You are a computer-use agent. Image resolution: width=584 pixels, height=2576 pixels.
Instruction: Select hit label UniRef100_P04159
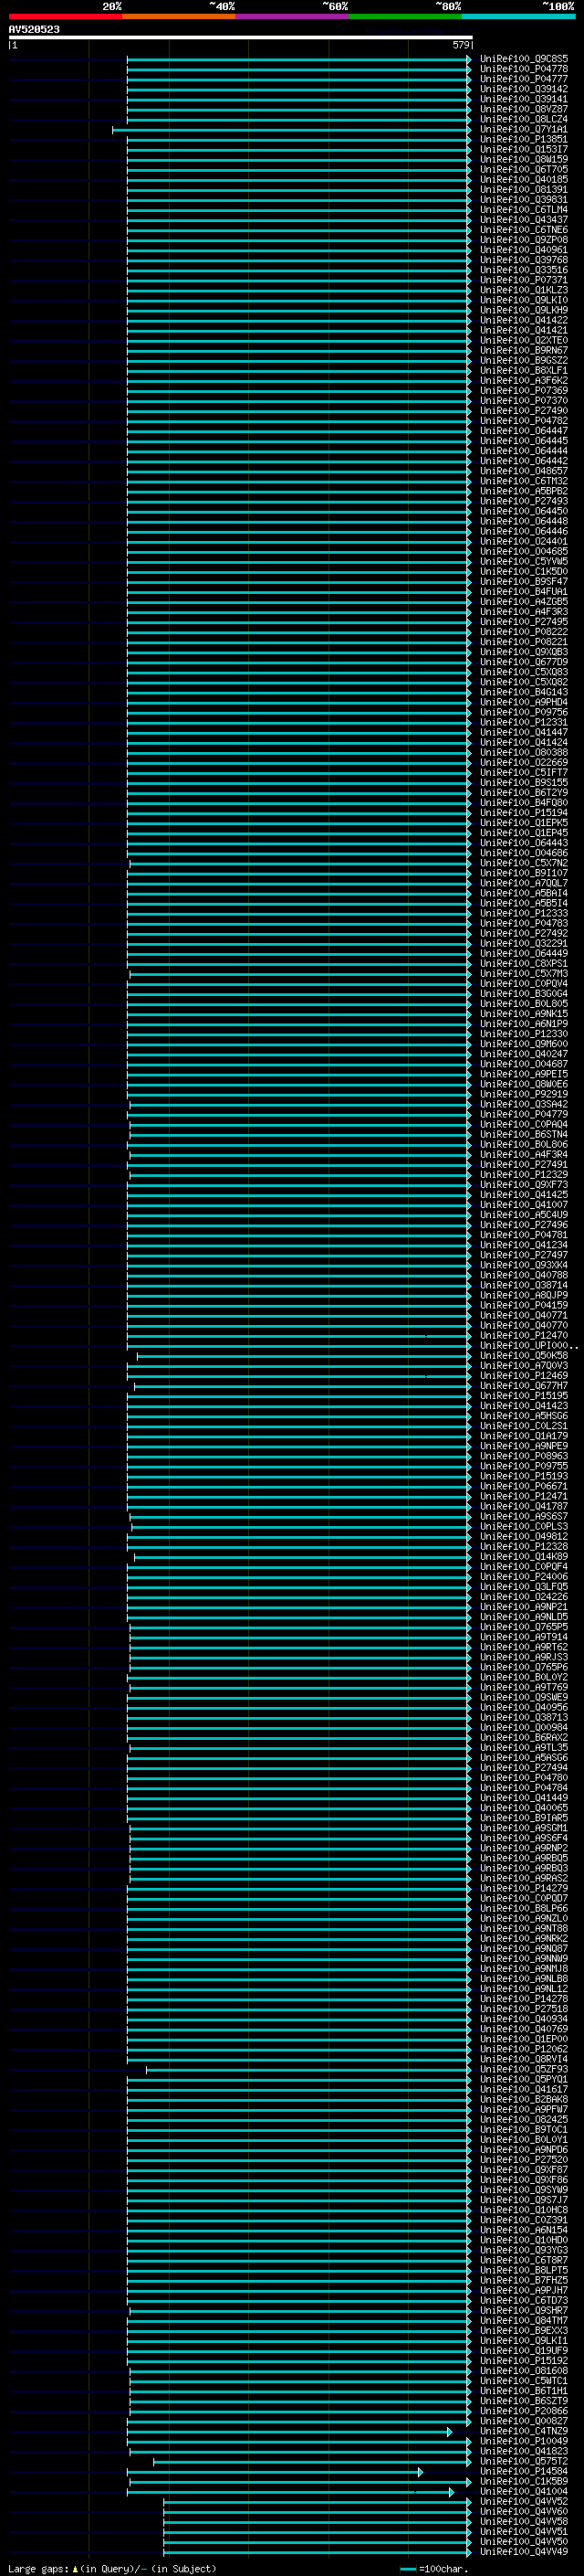(523, 1305)
